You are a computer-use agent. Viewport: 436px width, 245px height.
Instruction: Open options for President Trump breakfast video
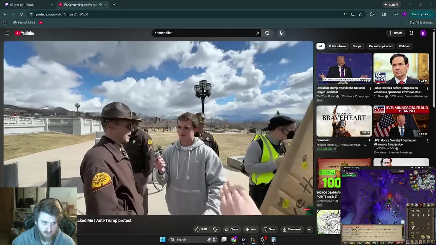click(370, 88)
